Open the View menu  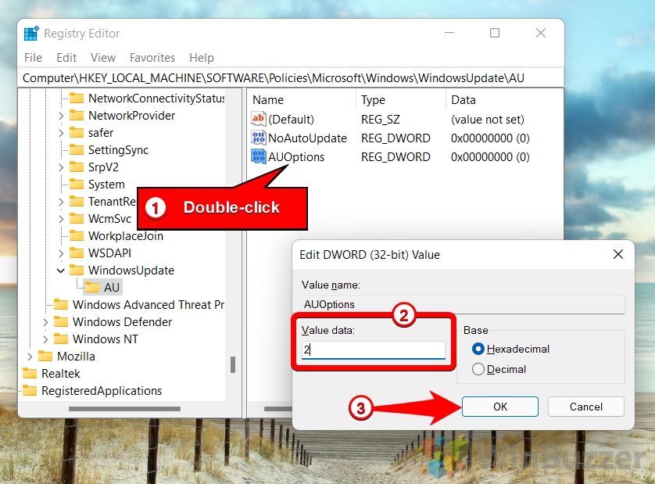pyautogui.click(x=102, y=58)
